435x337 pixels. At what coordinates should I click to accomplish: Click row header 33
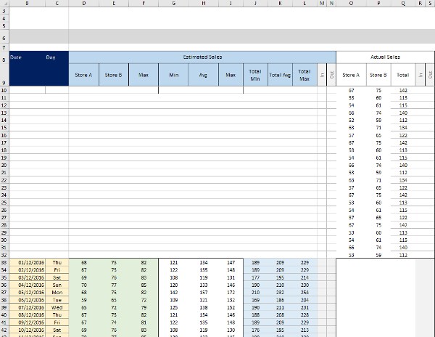pyautogui.click(x=4, y=262)
